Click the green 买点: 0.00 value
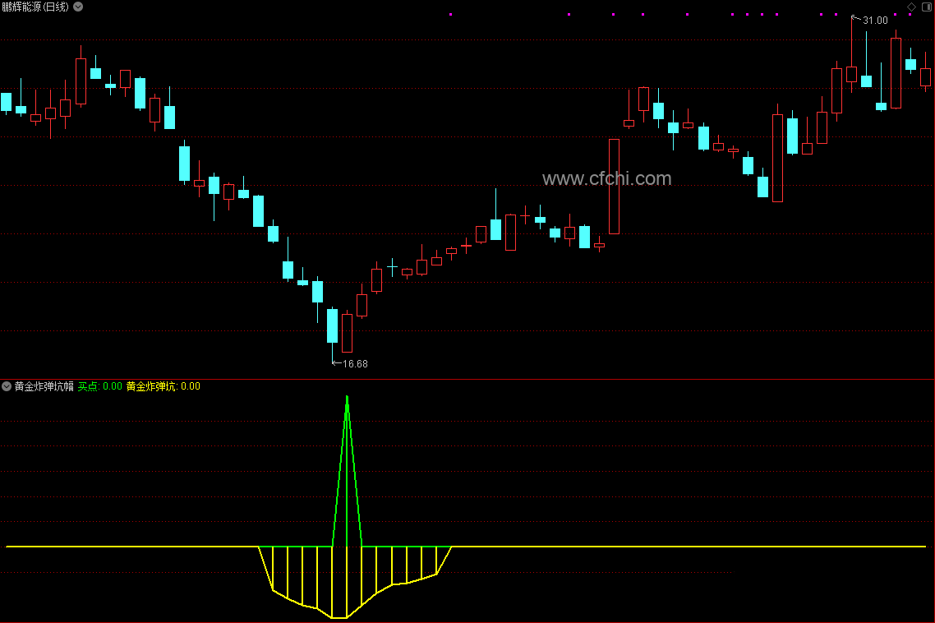935x623 pixels. click(x=99, y=386)
